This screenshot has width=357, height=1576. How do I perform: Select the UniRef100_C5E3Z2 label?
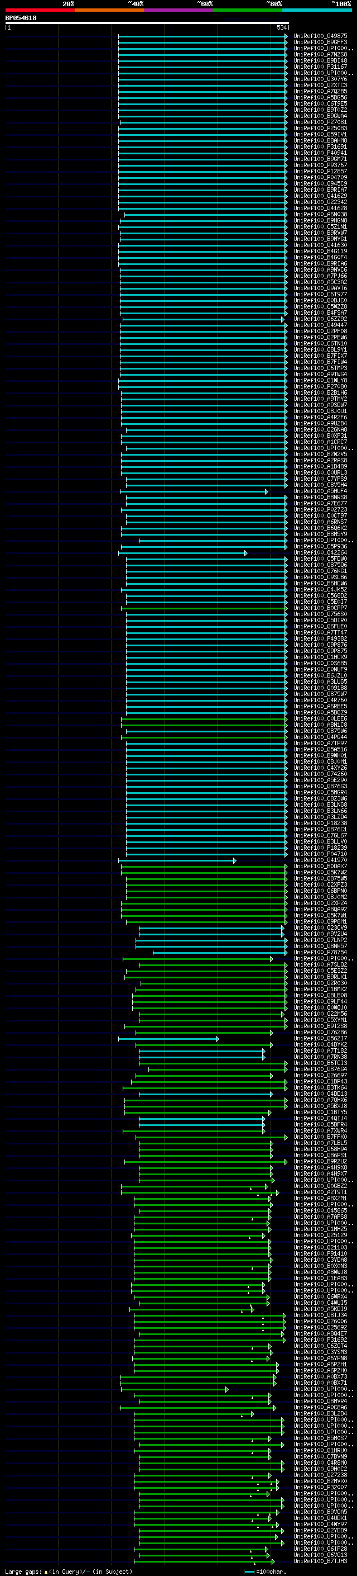(320, 971)
